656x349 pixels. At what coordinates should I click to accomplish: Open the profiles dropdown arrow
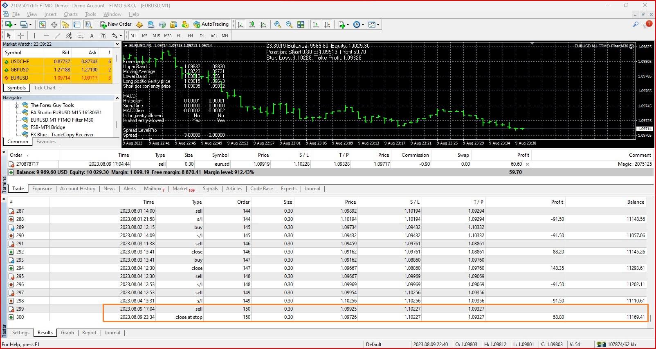click(30, 24)
